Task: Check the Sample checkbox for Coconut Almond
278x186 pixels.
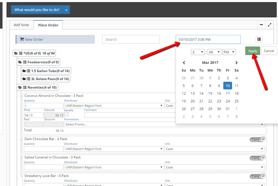Action: (66, 114)
